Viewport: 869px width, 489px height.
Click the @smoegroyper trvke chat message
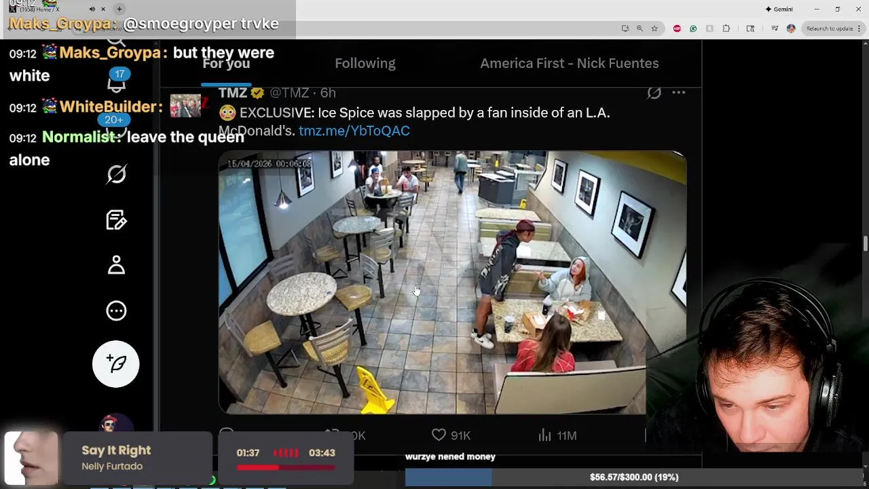pos(200,24)
